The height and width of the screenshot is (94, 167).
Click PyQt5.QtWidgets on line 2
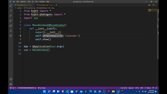coord(42,15)
